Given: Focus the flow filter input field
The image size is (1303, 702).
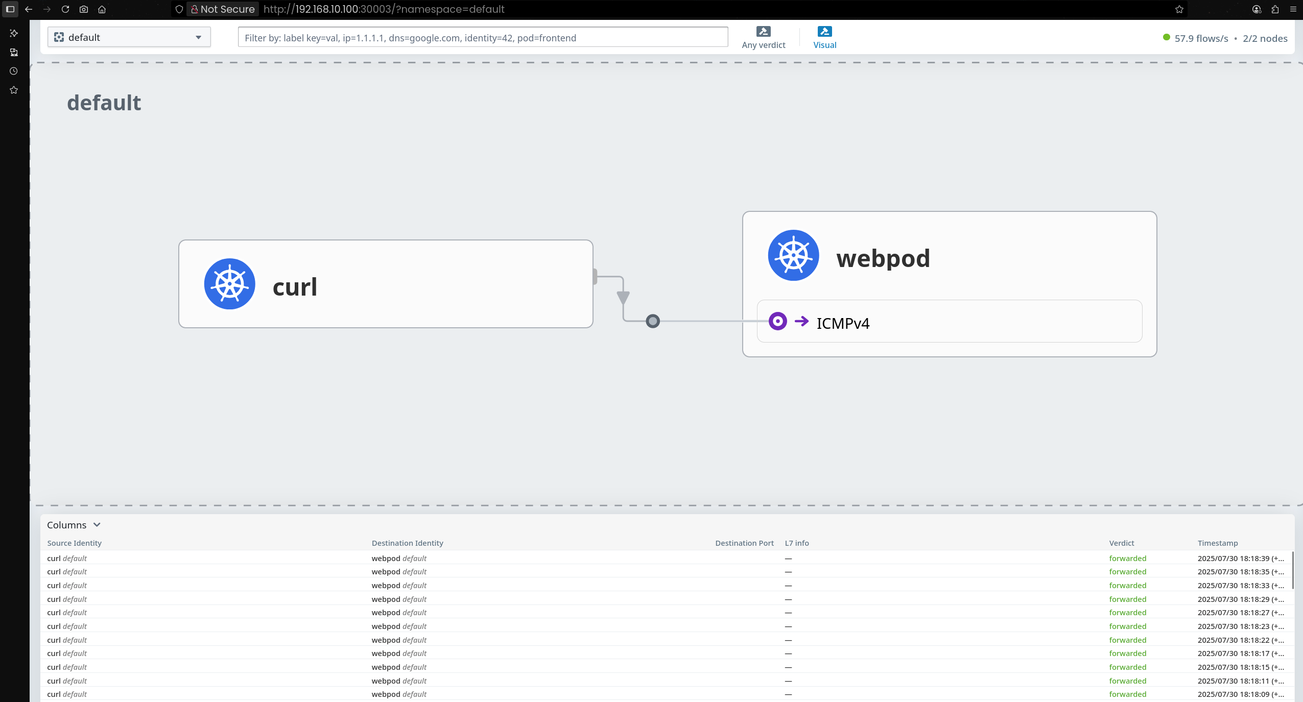Looking at the screenshot, I should point(483,37).
